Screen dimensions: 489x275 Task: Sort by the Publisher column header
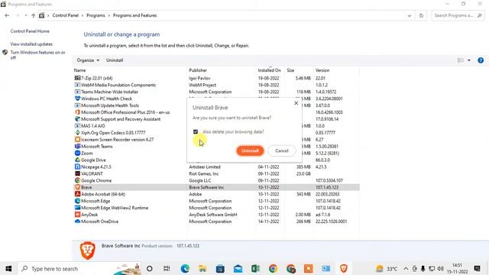tap(198, 70)
